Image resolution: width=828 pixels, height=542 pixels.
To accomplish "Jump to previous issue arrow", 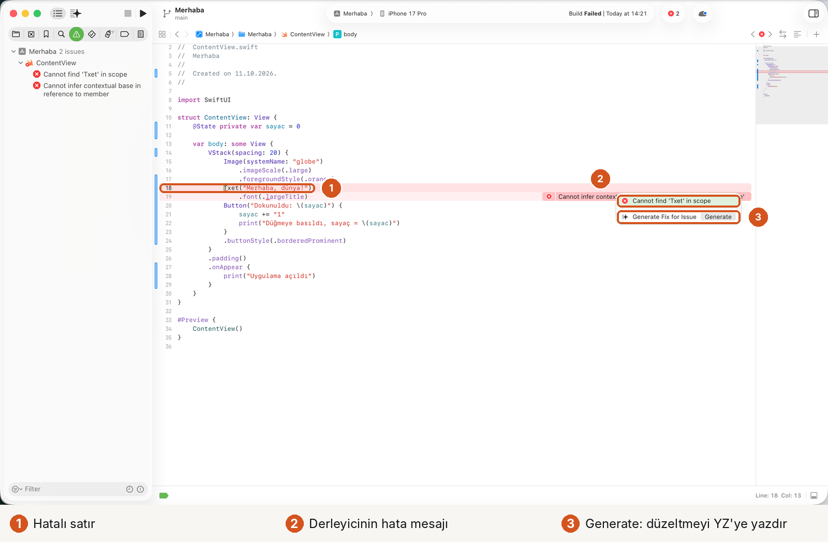I will pyautogui.click(x=753, y=34).
